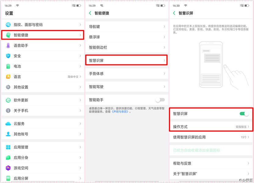
Task: Select the 指纹、面部与密码 fingerprint icon
Action: pos(8,25)
